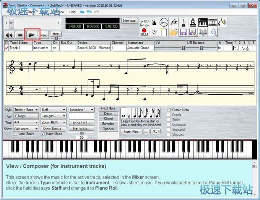Tick the Triplet checkbox
Viewport: 260px width, 200px height.
168,120
